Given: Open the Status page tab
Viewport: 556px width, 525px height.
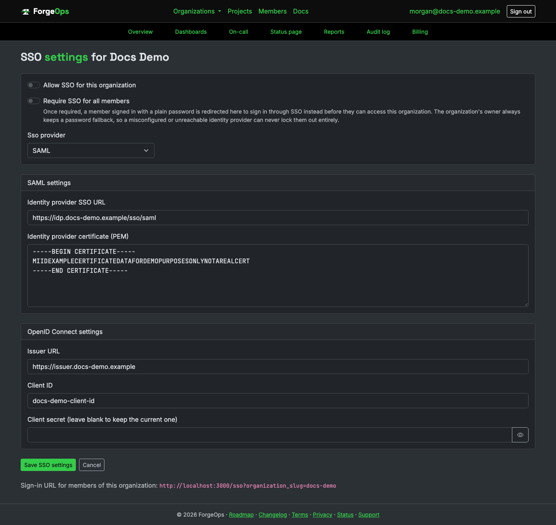Looking at the screenshot, I should [286, 32].
